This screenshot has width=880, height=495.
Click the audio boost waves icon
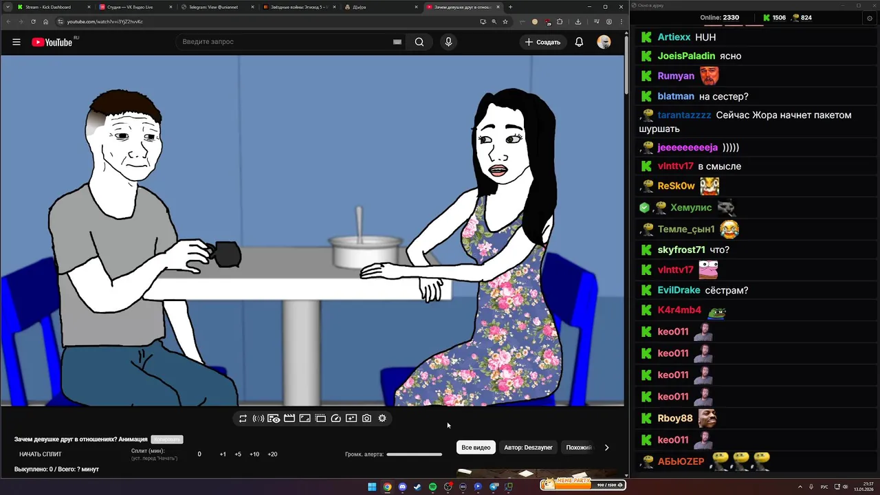[x=258, y=418]
